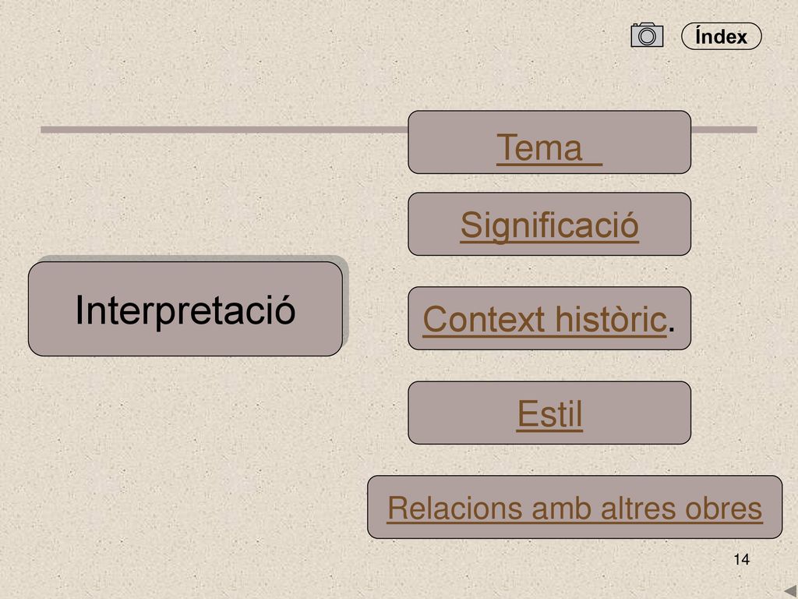798x599 pixels.
Task: Open Relacions amb altres obres link
Action: click(x=575, y=509)
